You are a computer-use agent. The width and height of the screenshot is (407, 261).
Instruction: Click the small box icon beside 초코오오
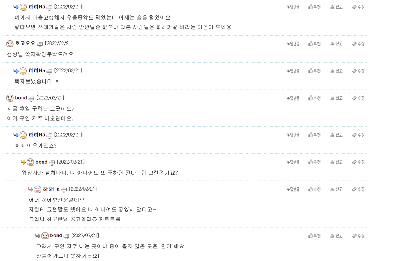[40, 44]
